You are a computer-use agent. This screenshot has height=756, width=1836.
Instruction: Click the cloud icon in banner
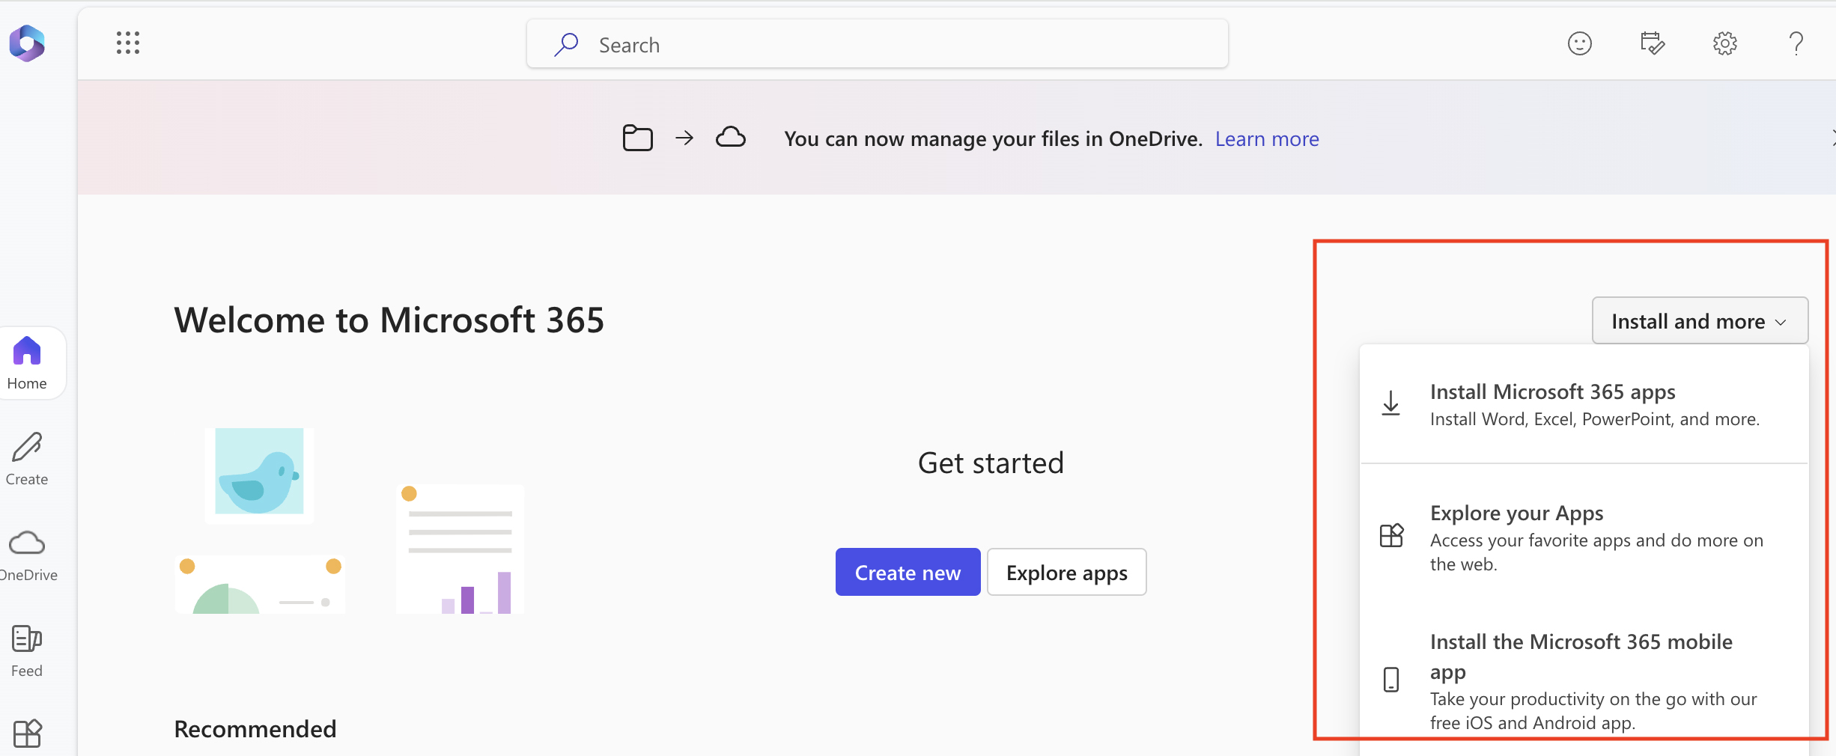[731, 137]
